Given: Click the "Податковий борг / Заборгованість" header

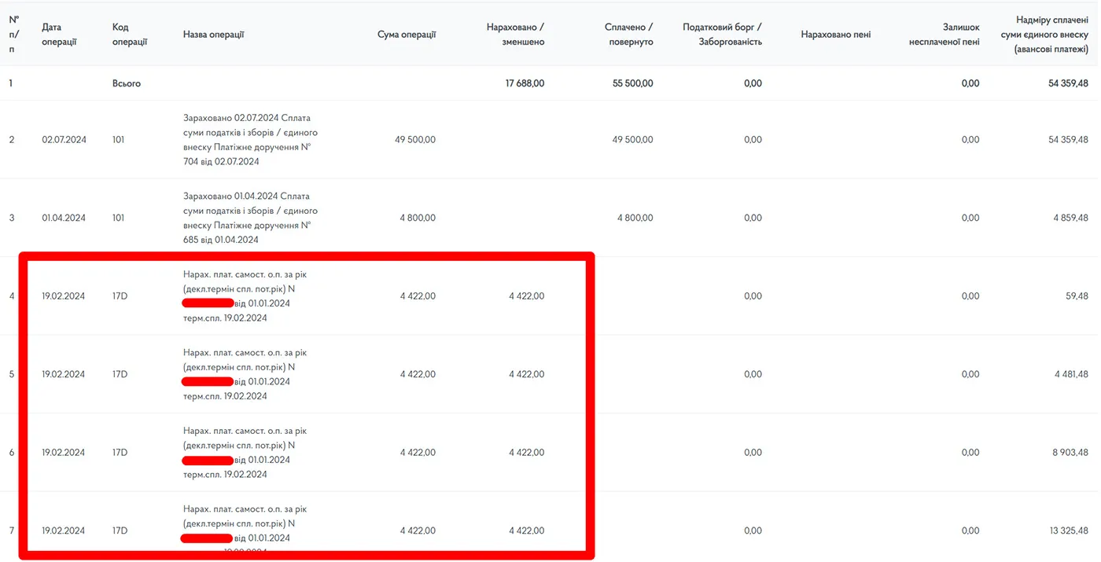Looking at the screenshot, I should [722, 34].
